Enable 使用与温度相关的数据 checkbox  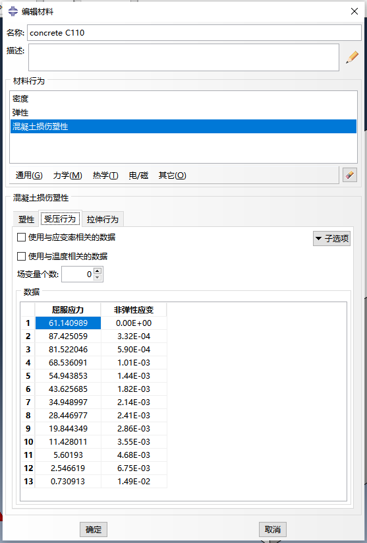coord(22,256)
